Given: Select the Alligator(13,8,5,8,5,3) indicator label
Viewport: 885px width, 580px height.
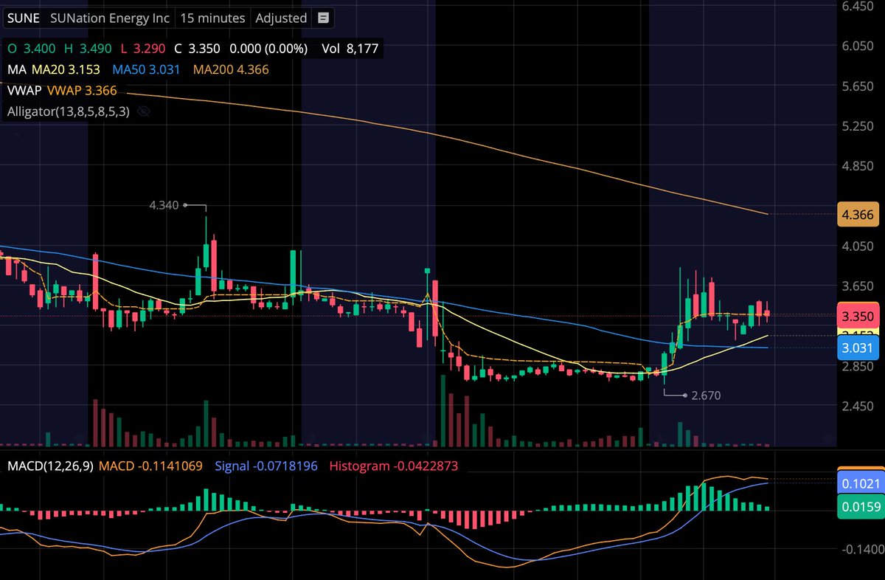Looking at the screenshot, I should coord(69,112).
